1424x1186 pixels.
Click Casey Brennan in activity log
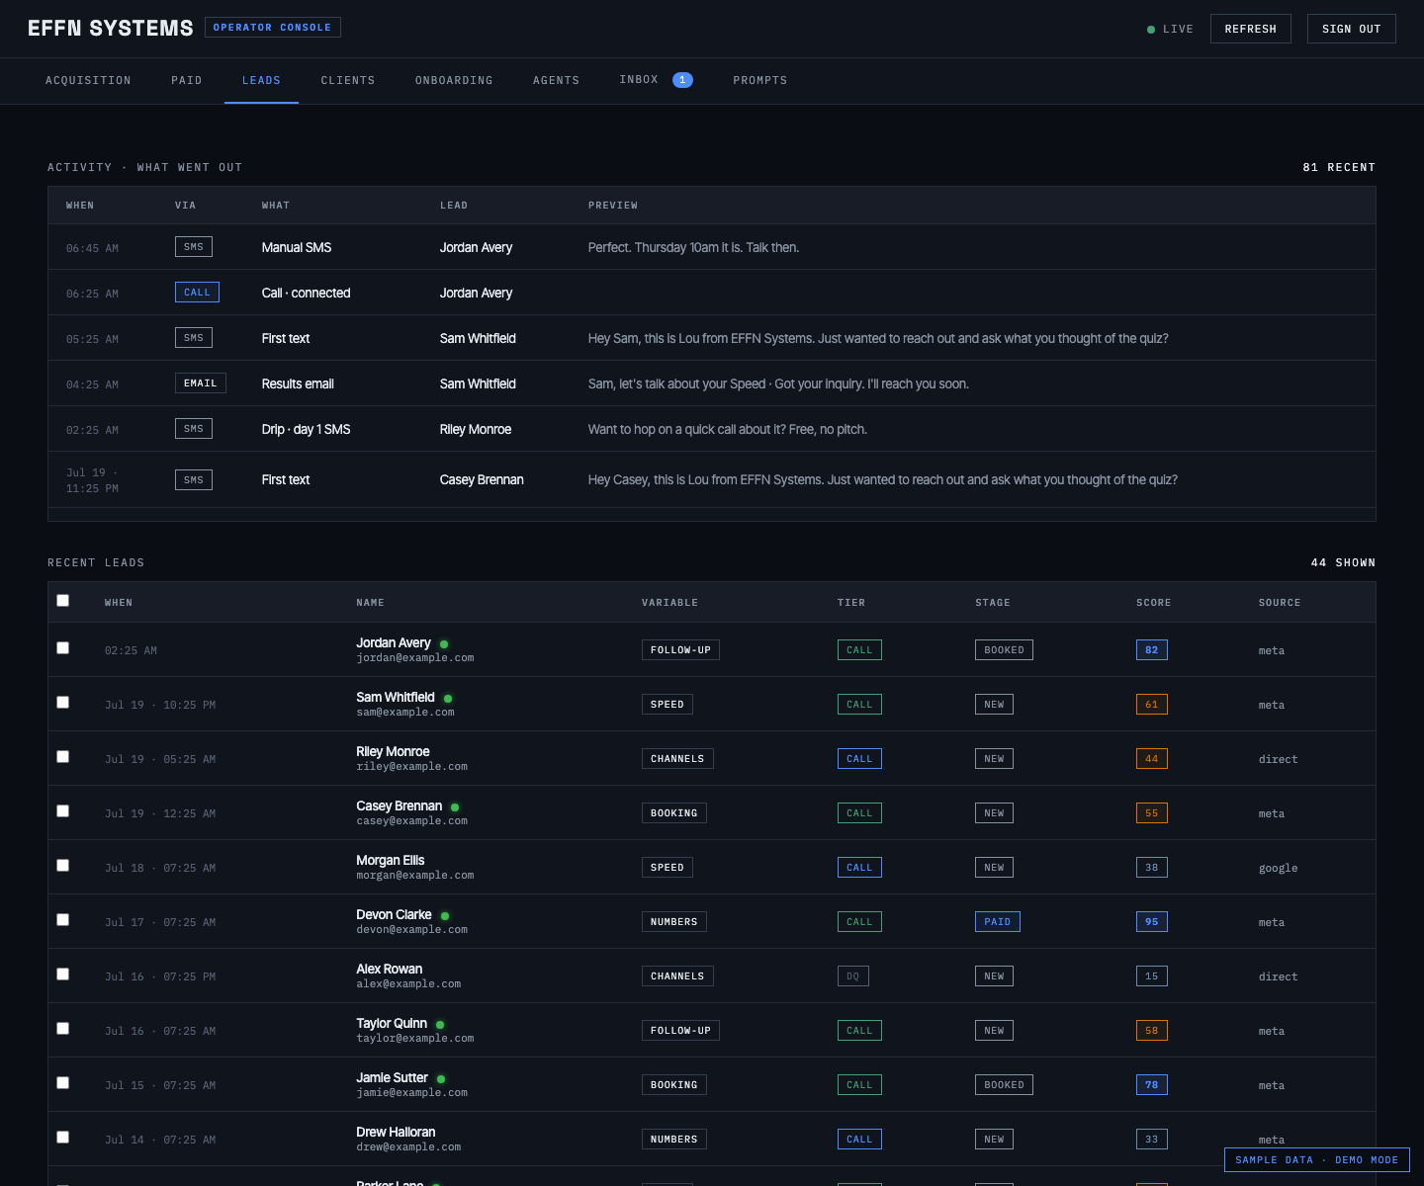click(482, 479)
